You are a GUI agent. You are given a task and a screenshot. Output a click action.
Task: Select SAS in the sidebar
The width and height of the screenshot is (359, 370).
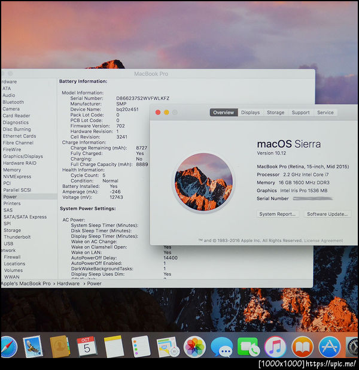pos(8,210)
